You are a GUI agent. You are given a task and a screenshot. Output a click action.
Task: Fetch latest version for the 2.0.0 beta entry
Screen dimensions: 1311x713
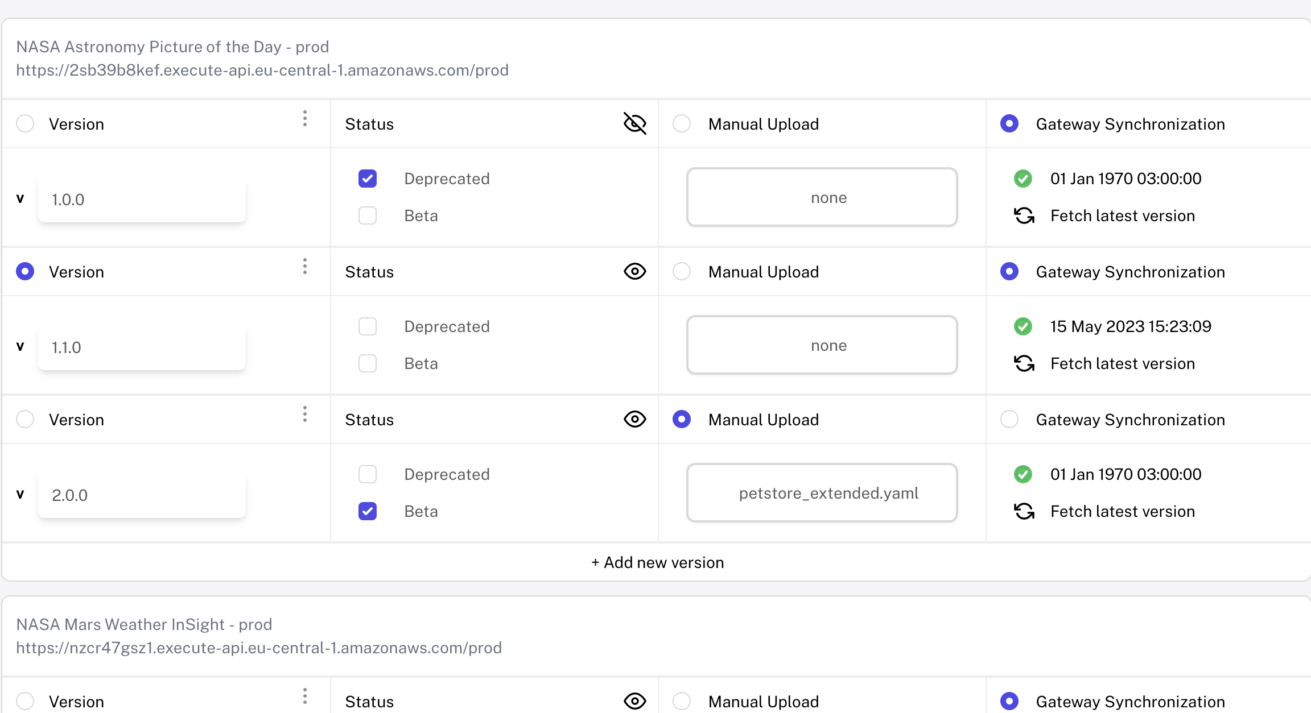click(x=1024, y=511)
